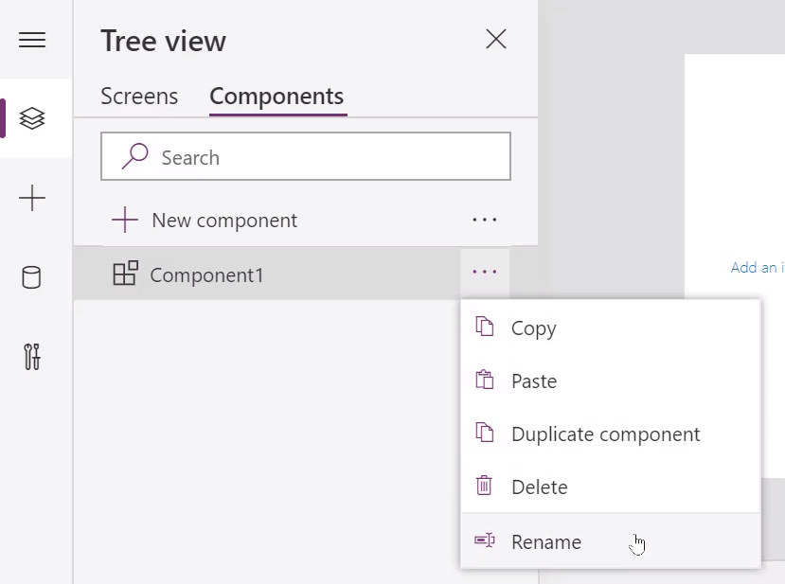Open Component1 ellipsis menu
Viewport: 785px width, 584px height.
485,273
